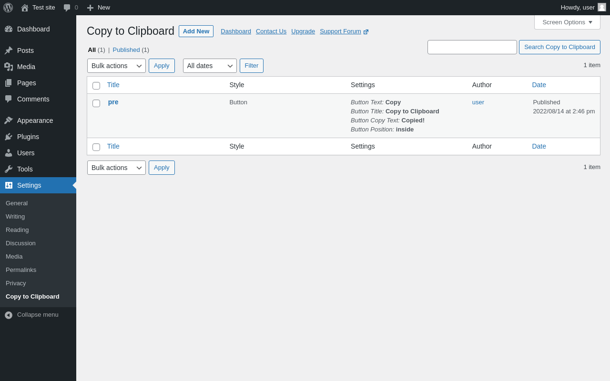This screenshot has width=610, height=381.
Task: Focus the search input field
Action: [x=472, y=47]
